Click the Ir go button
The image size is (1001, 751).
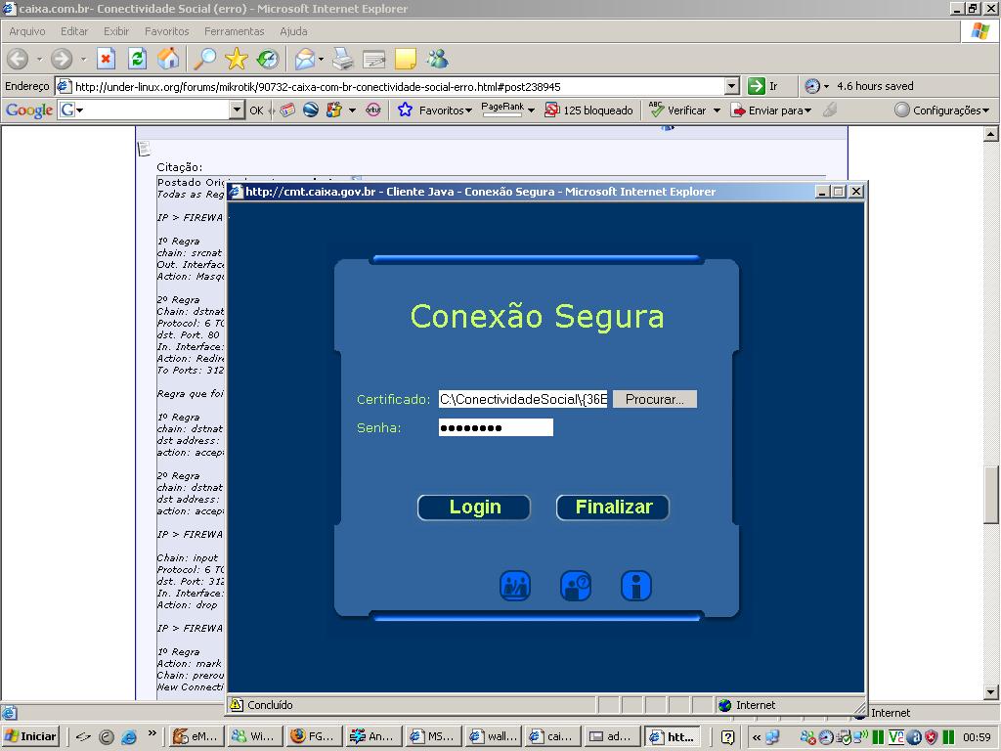(763, 86)
